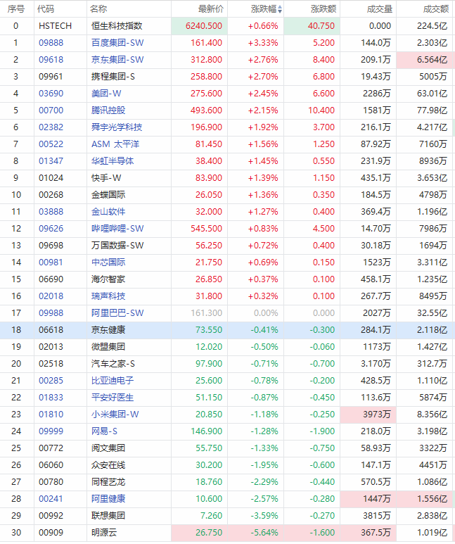Click 百度集团 change value +3.33%
The height and width of the screenshot is (544, 455).
(263, 43)
